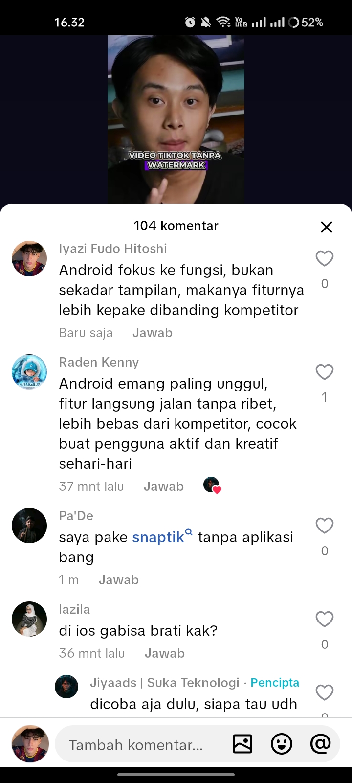The height and width of the screenshot is (783, 352).
Task: Close the comments panel
Action: (x=326, y=227)
